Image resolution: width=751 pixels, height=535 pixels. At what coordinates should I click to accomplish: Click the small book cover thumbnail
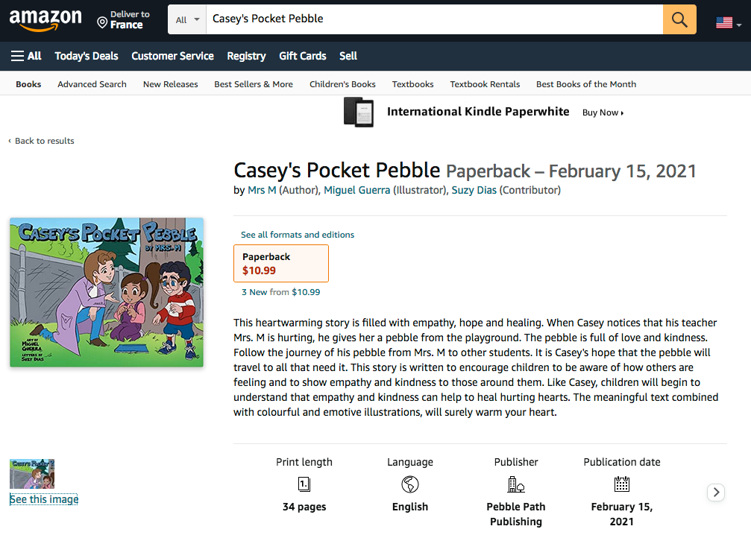[32, 474]
